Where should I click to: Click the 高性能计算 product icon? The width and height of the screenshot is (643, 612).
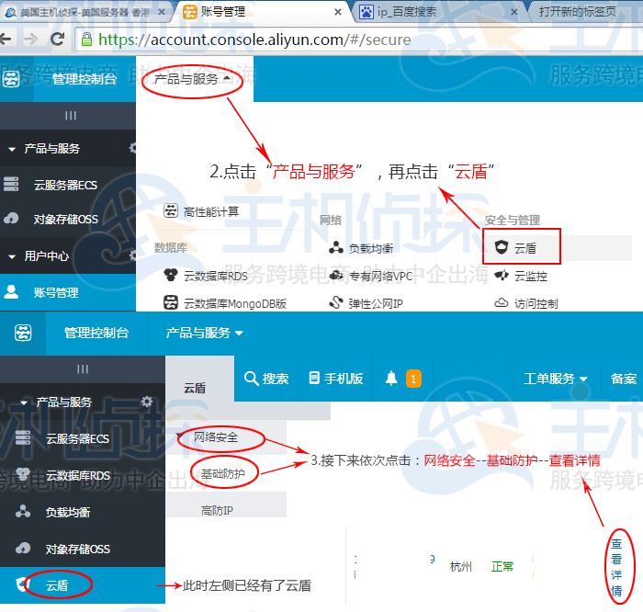pyautogui.click(x=171, y=210)
